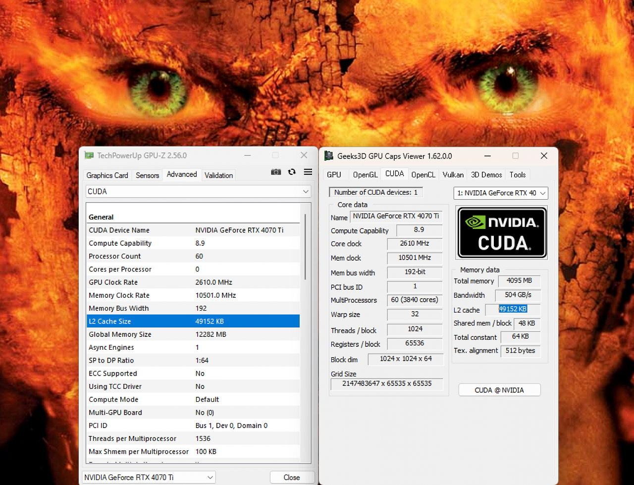Switch to Graphics Card tab in GPU-Z
This screenshot has height=485, width=634.
coord(107,175)
